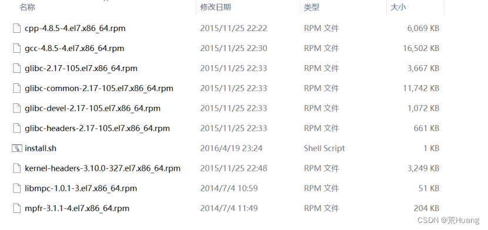488x230 pixels.
Task: Select the mpfr-3.1.1-4 rpm file icon
Action: click(x=16, y=208)
